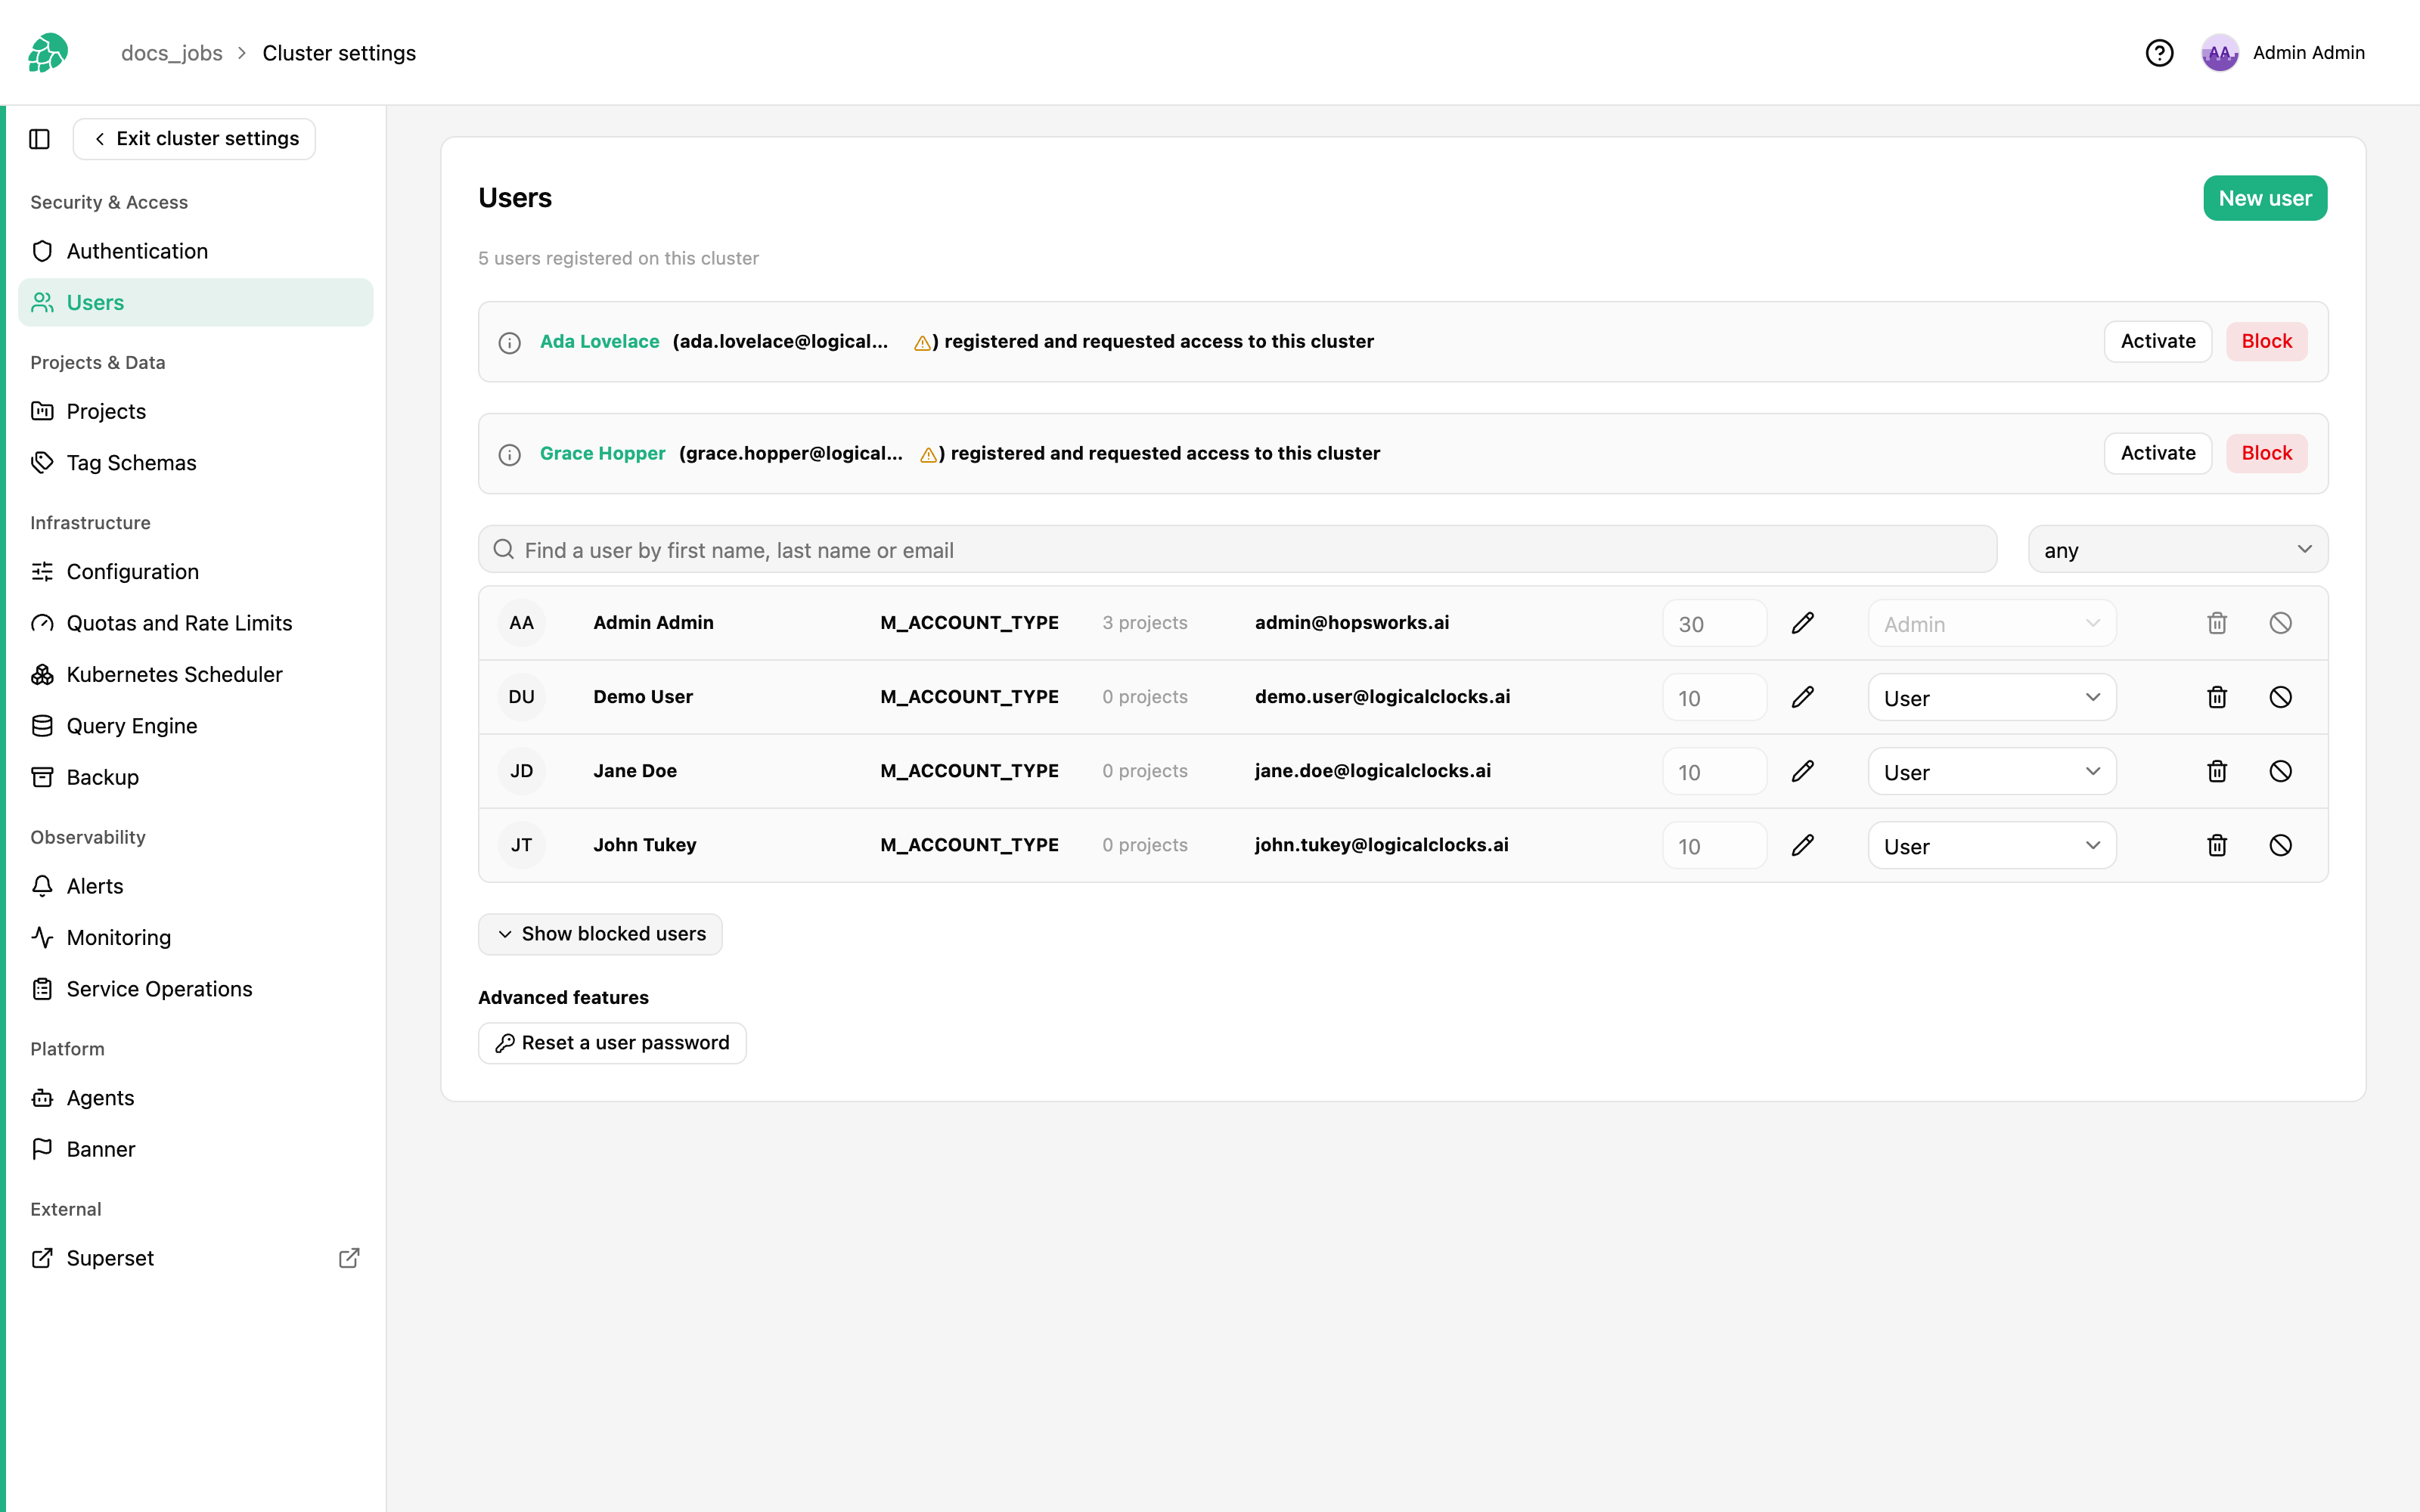Screen dimensions: 2420x1512
Task: Open the Ada Lovelace name link
Action: click(x=599, y=341)
